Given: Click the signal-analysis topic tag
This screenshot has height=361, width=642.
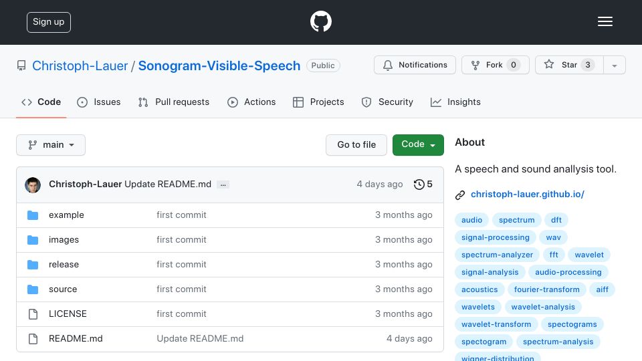Looking at the screenshot, I should tap(490, 272).
